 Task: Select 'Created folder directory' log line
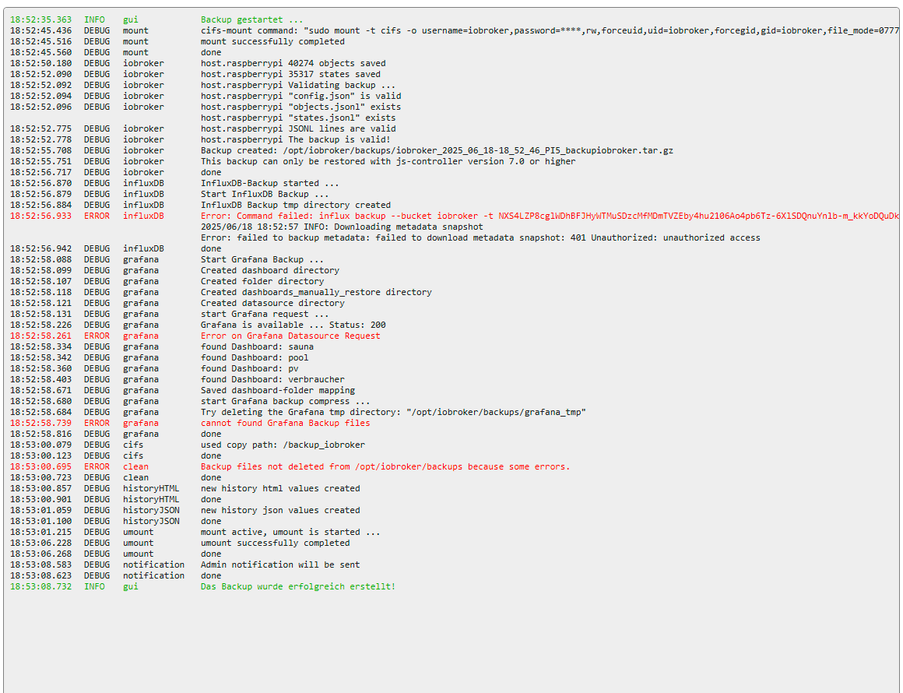(x=262, y=283)
